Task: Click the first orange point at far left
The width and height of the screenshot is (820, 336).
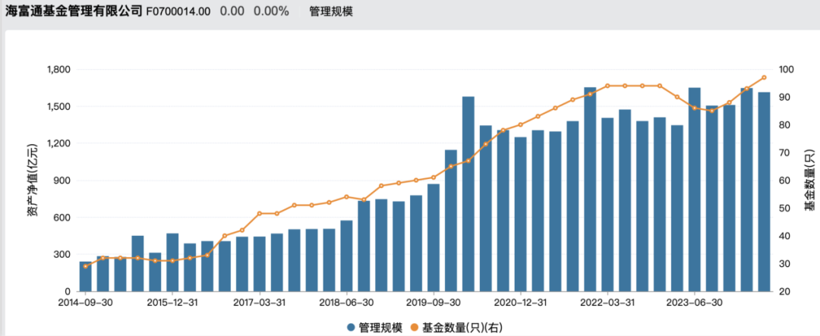Action: click(86, 266)
